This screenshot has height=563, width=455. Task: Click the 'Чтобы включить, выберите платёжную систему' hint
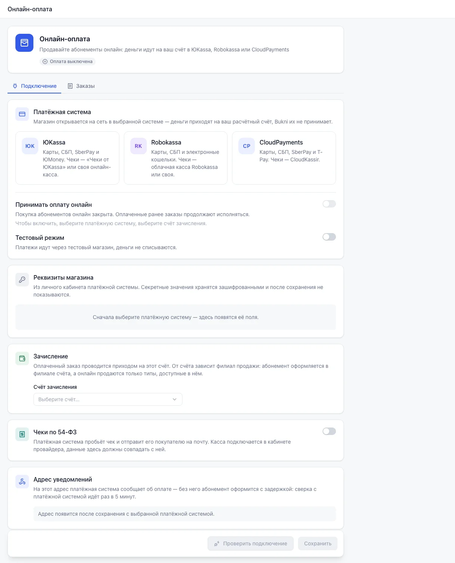111,223
